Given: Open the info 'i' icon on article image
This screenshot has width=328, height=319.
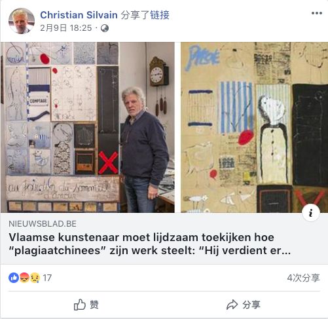Looking at the screenshot, I should tap(311, 213).
